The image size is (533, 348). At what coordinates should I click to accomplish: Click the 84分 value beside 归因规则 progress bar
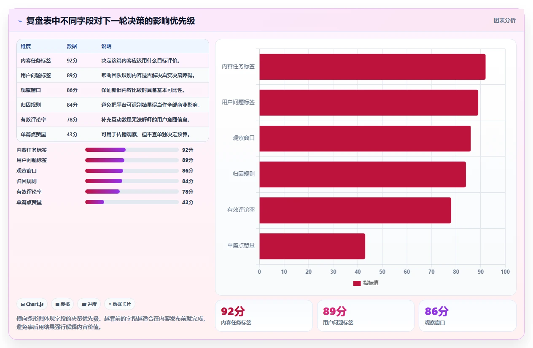click(188, 181)
